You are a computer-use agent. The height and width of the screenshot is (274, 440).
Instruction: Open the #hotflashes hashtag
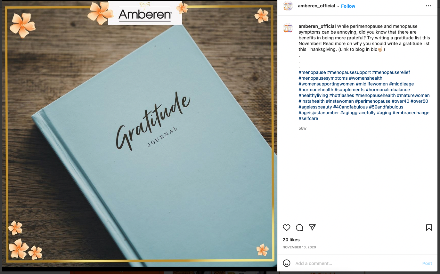tap(342, 95)
